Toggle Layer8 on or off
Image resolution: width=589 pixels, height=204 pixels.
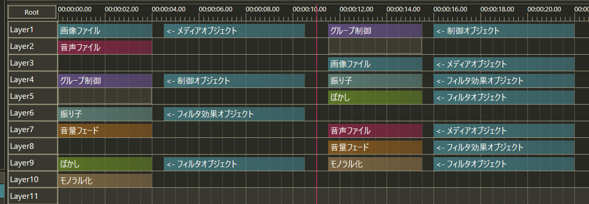pos(33,146)
